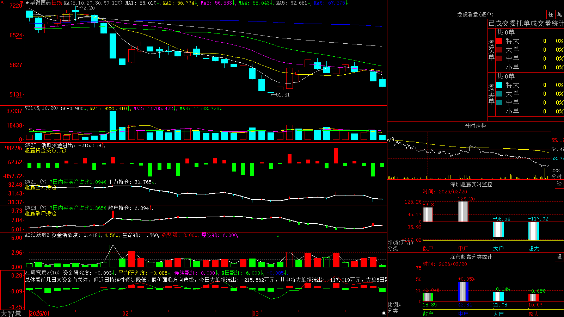Click the red 特大 swatch under 委买单
The image size is (564, 317).
(499, 41)
